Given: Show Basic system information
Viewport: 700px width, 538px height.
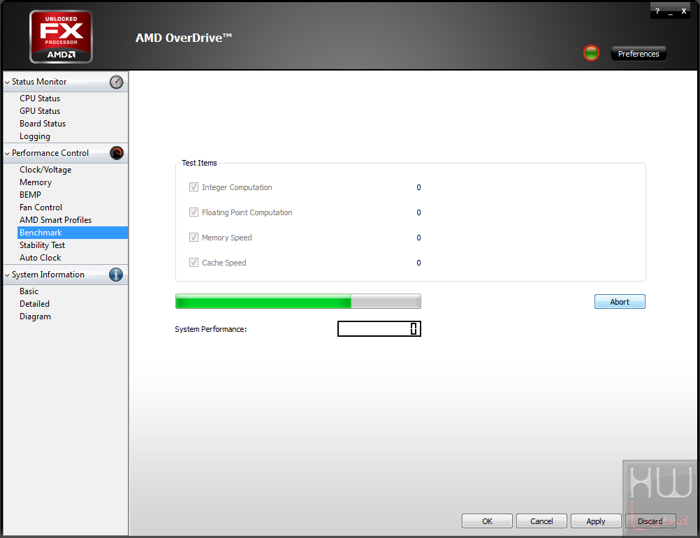Looking at the screenshot, I should [29, 291].
